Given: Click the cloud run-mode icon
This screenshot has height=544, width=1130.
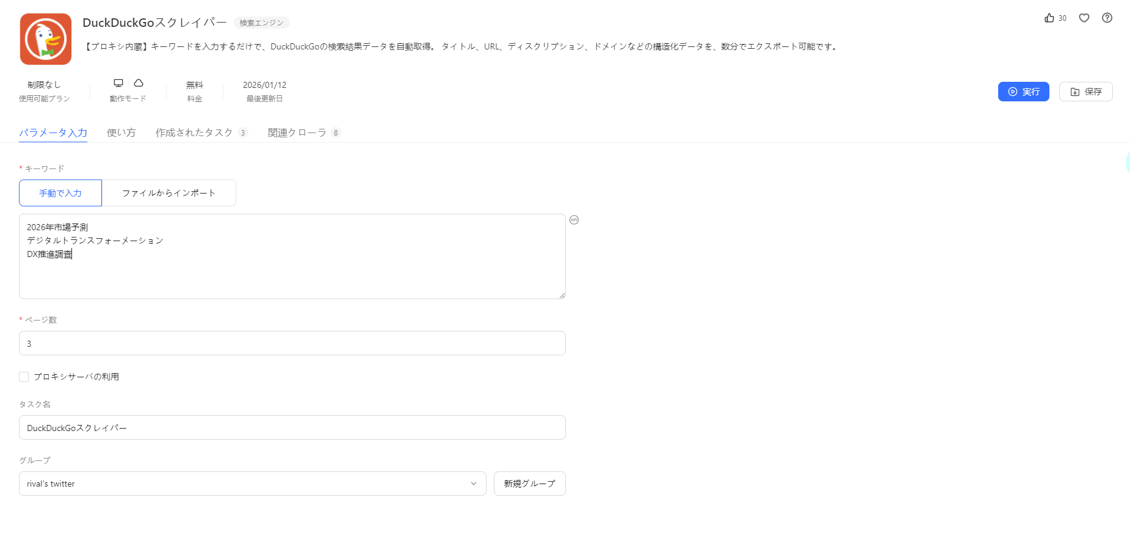Looking at the screenshot, I should point(139,83).
